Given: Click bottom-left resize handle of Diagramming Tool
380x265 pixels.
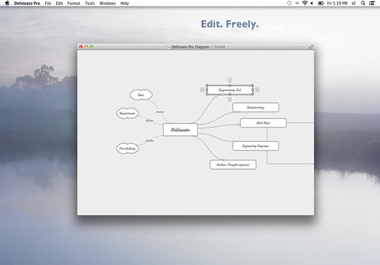Looking at the screenshot, I should [207, 94].
